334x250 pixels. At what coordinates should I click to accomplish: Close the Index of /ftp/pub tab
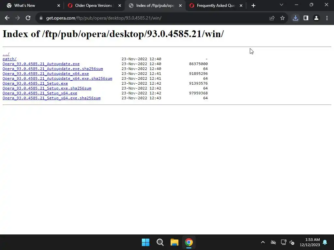(x=180, y=6)
